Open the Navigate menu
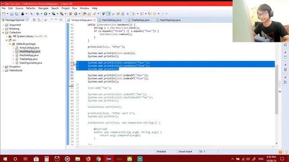The width and height of the screenshot is (289, 162). click(x=43, y=8)
